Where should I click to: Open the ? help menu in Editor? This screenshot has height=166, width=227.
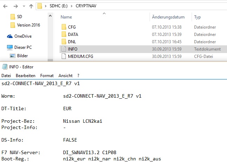click(78, 76)
